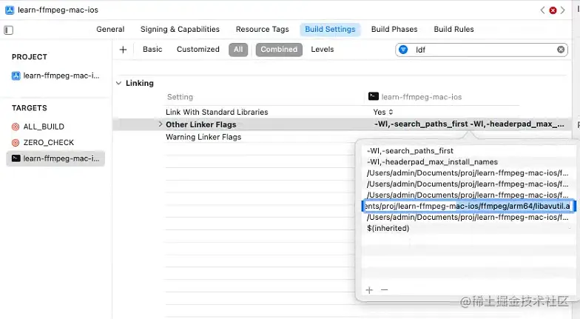The height and width of the screenshot is (319, 580).
Task: Open the General tab
Action: click(110, 30)
